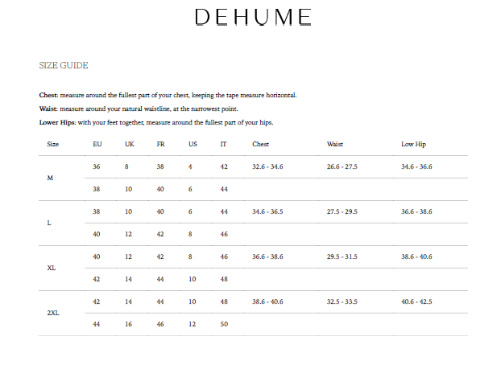Click the Chest column header
The height and width of the screenshot is (381, 501).
click(x=260, y=144)
